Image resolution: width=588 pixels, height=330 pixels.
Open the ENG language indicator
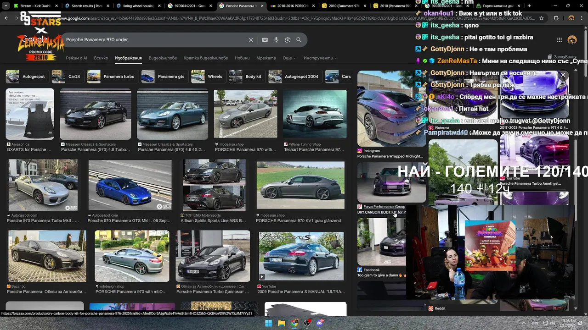535,323
